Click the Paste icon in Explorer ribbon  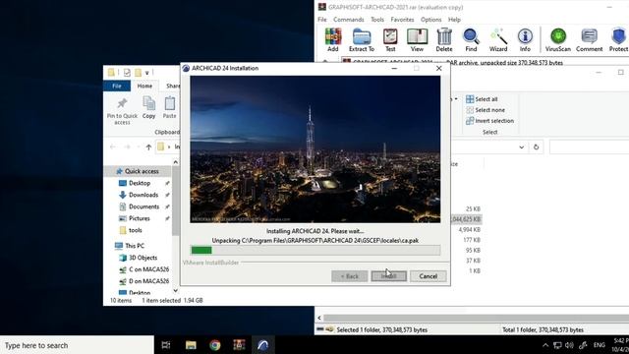click(170, 107)
